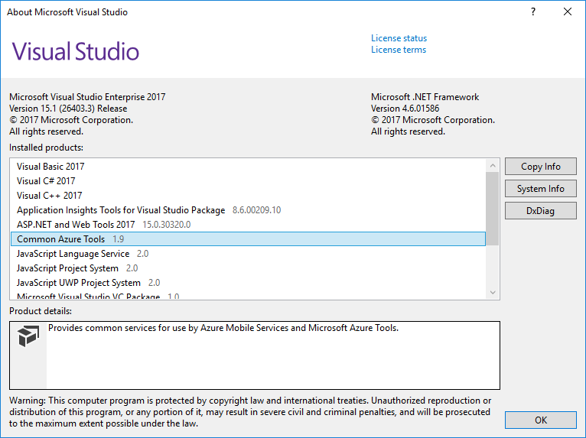Select Application Insights Tools for Visual Studio Package

coord(248,210)
